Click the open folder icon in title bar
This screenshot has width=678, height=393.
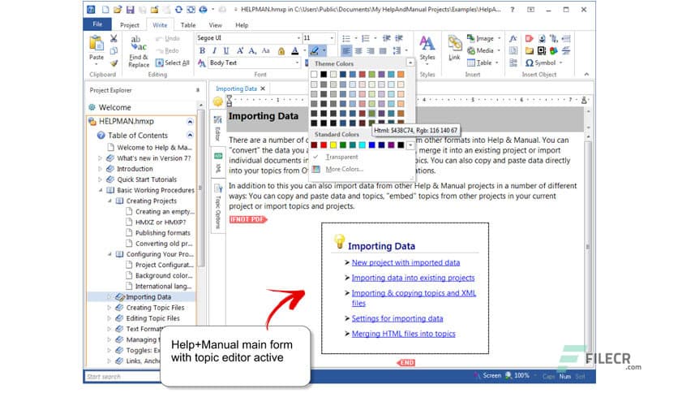pyautogui.click(x=118, y=9)
